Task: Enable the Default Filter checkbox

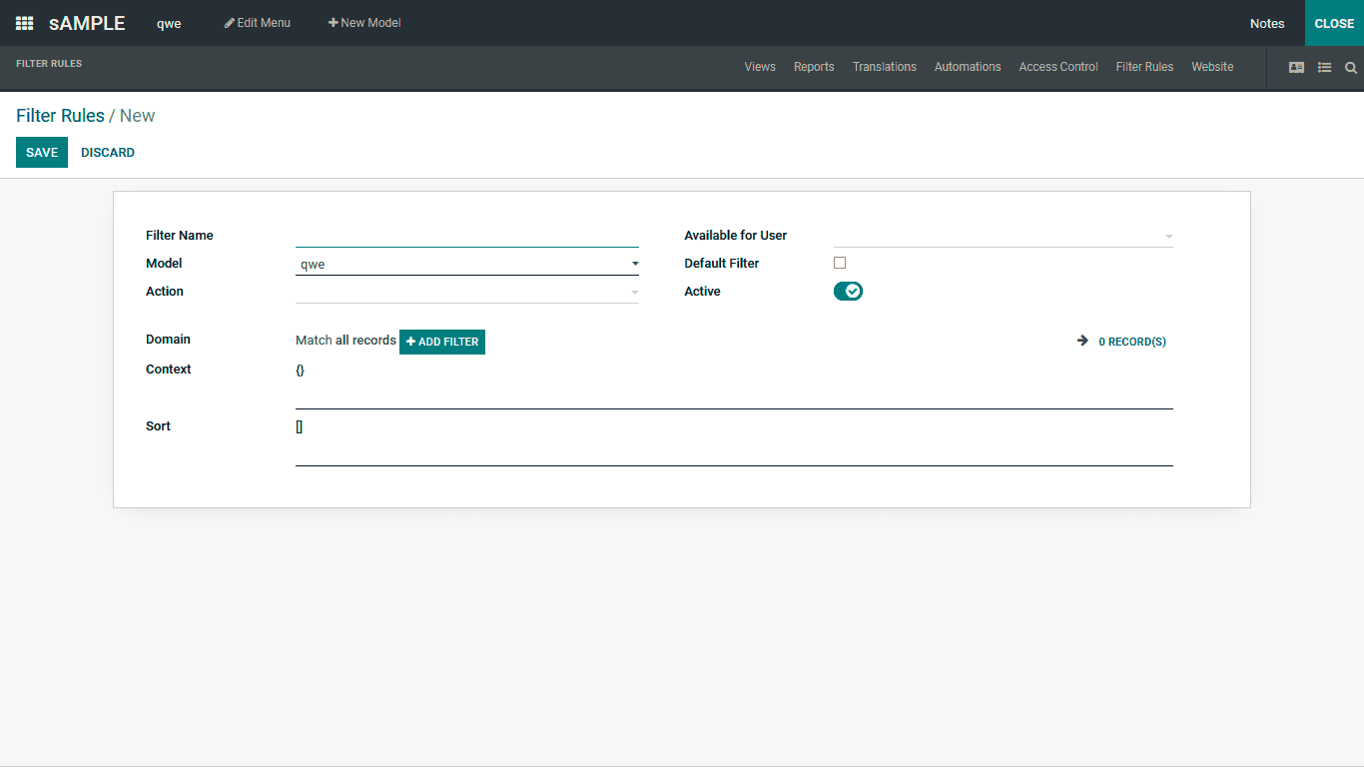Action: point(840,263)
